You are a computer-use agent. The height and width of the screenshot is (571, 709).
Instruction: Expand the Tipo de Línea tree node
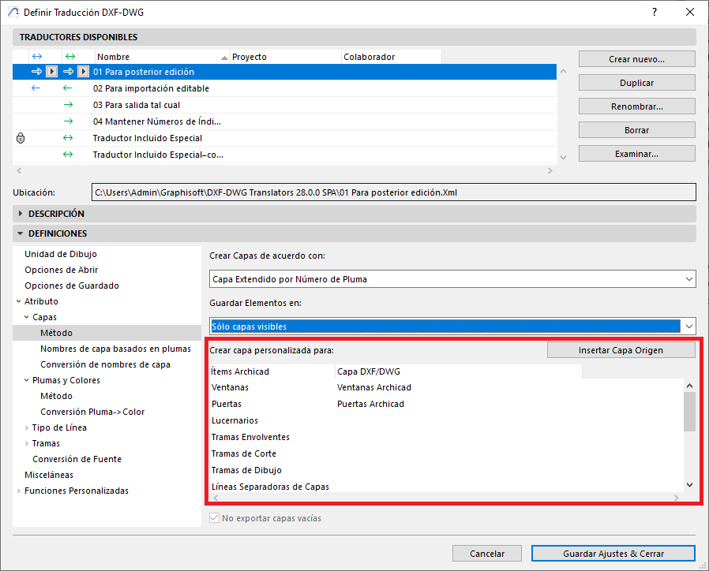coord(27,427)
